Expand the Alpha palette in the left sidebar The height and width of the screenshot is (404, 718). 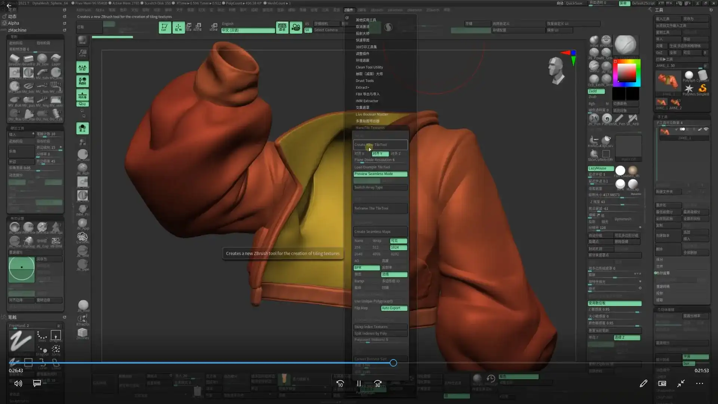[13, 23]
